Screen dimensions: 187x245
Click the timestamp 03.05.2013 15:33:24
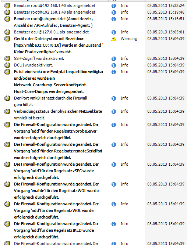(x=166, y=6)
